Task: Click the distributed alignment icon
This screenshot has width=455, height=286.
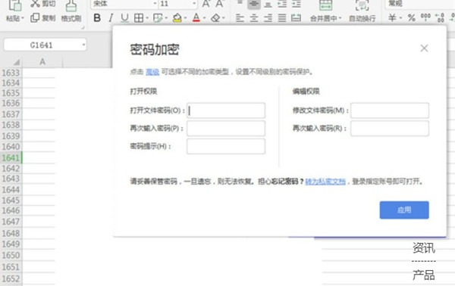Action: [296, 18]
